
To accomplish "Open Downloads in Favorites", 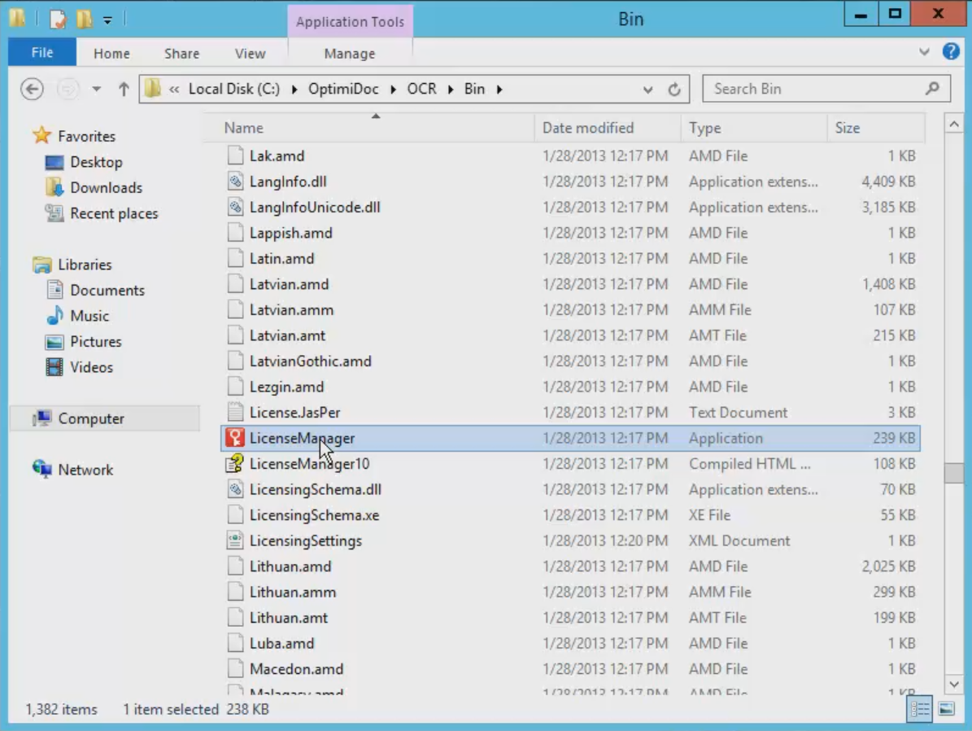I will tap(106, 187).
